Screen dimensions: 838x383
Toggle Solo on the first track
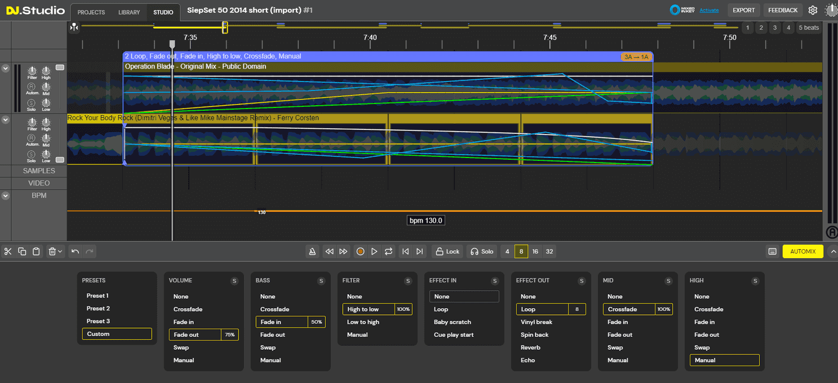click(32, 103)
